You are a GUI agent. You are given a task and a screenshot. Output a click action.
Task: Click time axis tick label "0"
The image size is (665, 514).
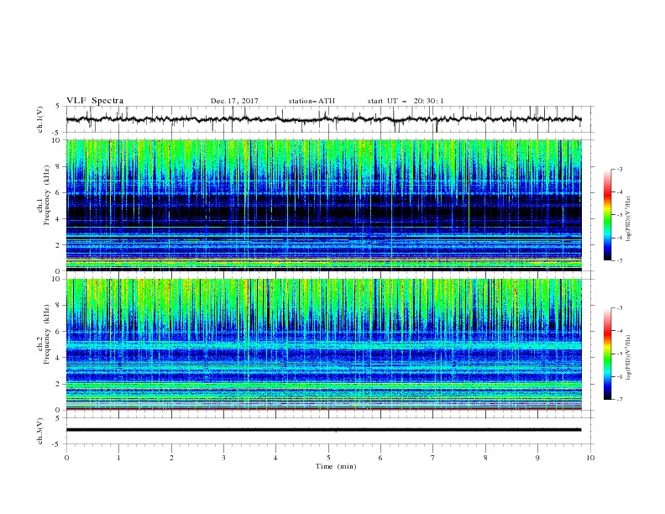click(66, 458)
